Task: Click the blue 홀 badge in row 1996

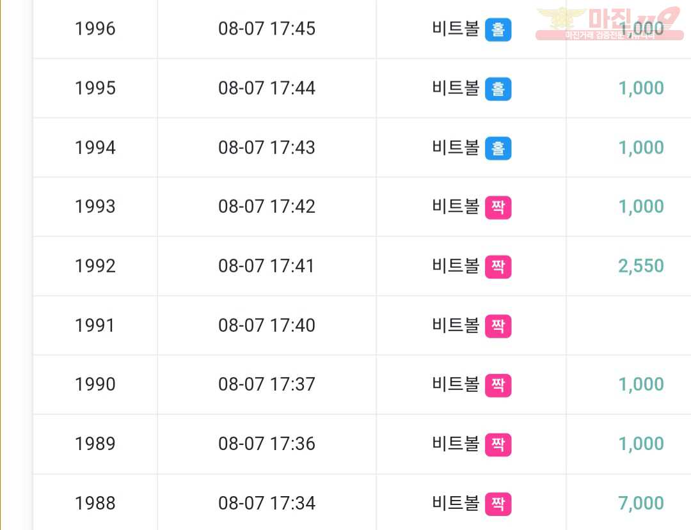Action: pyautogui.click(x=498, y=29)
